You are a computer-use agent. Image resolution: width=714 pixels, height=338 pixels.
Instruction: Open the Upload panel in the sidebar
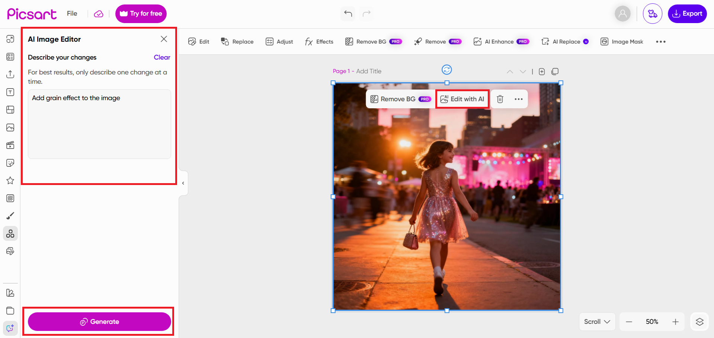point(10,74)
